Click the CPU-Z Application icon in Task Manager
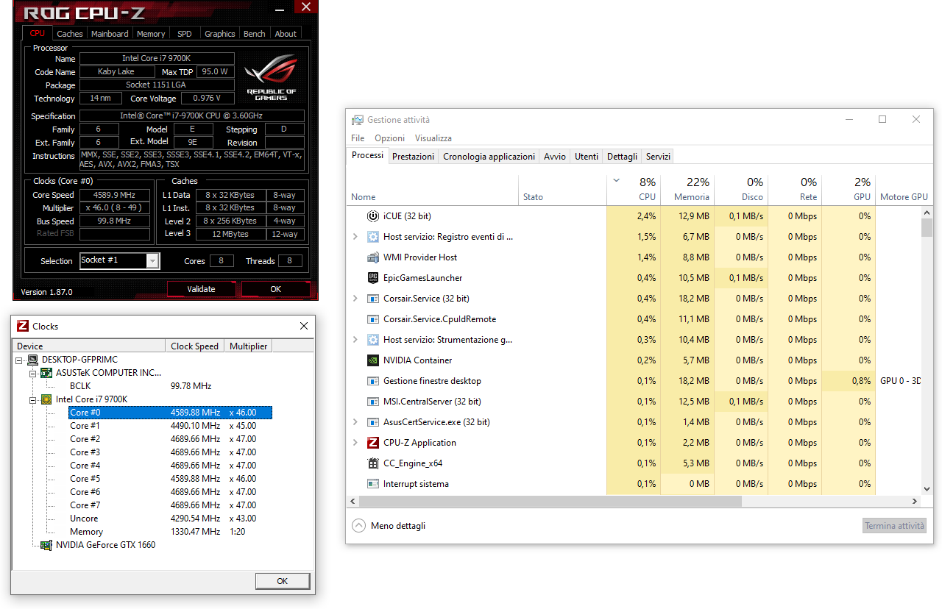Viewport: 942px width, 609px height. tap(374, 442)
